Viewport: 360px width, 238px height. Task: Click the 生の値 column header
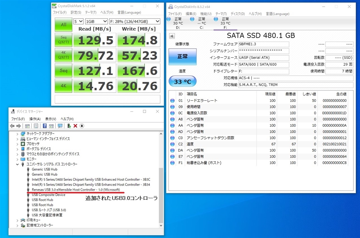tap(341, 94)
